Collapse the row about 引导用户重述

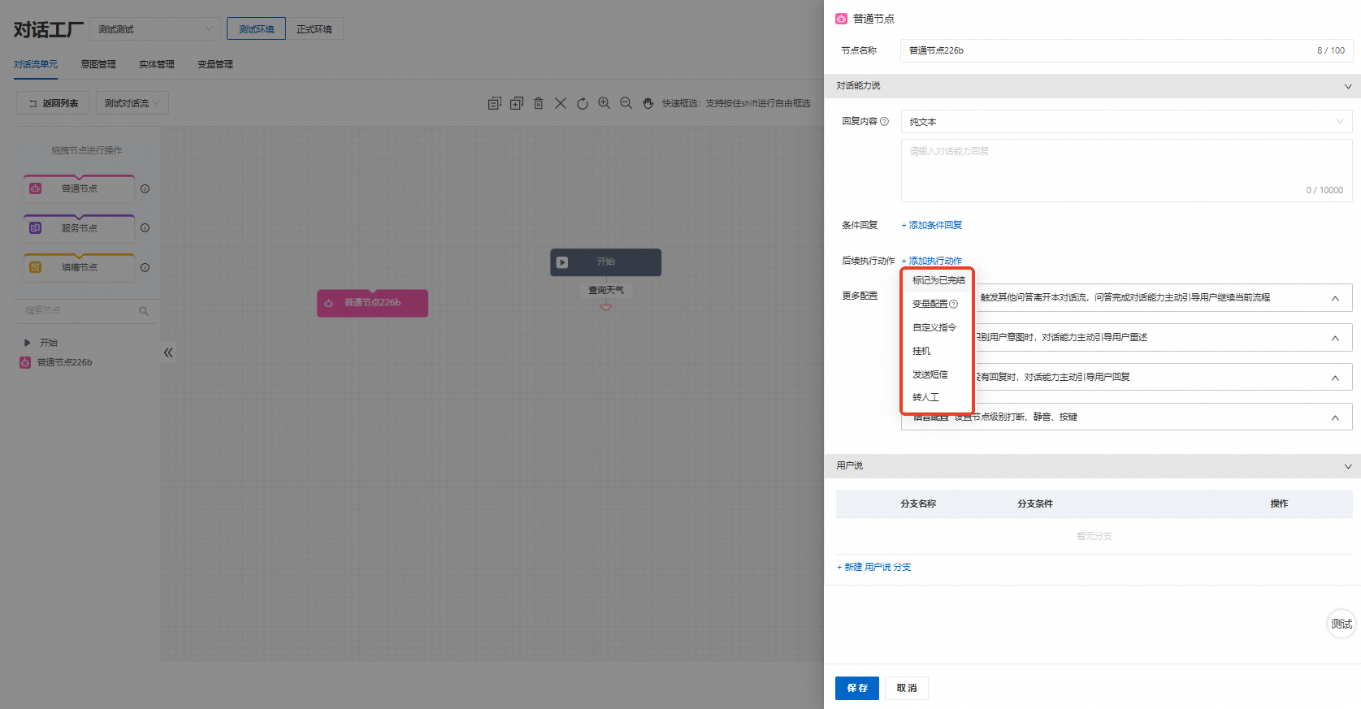[1335, 338]
